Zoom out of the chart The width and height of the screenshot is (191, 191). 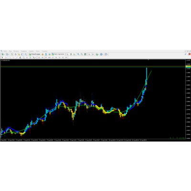[x=82, y=54]
